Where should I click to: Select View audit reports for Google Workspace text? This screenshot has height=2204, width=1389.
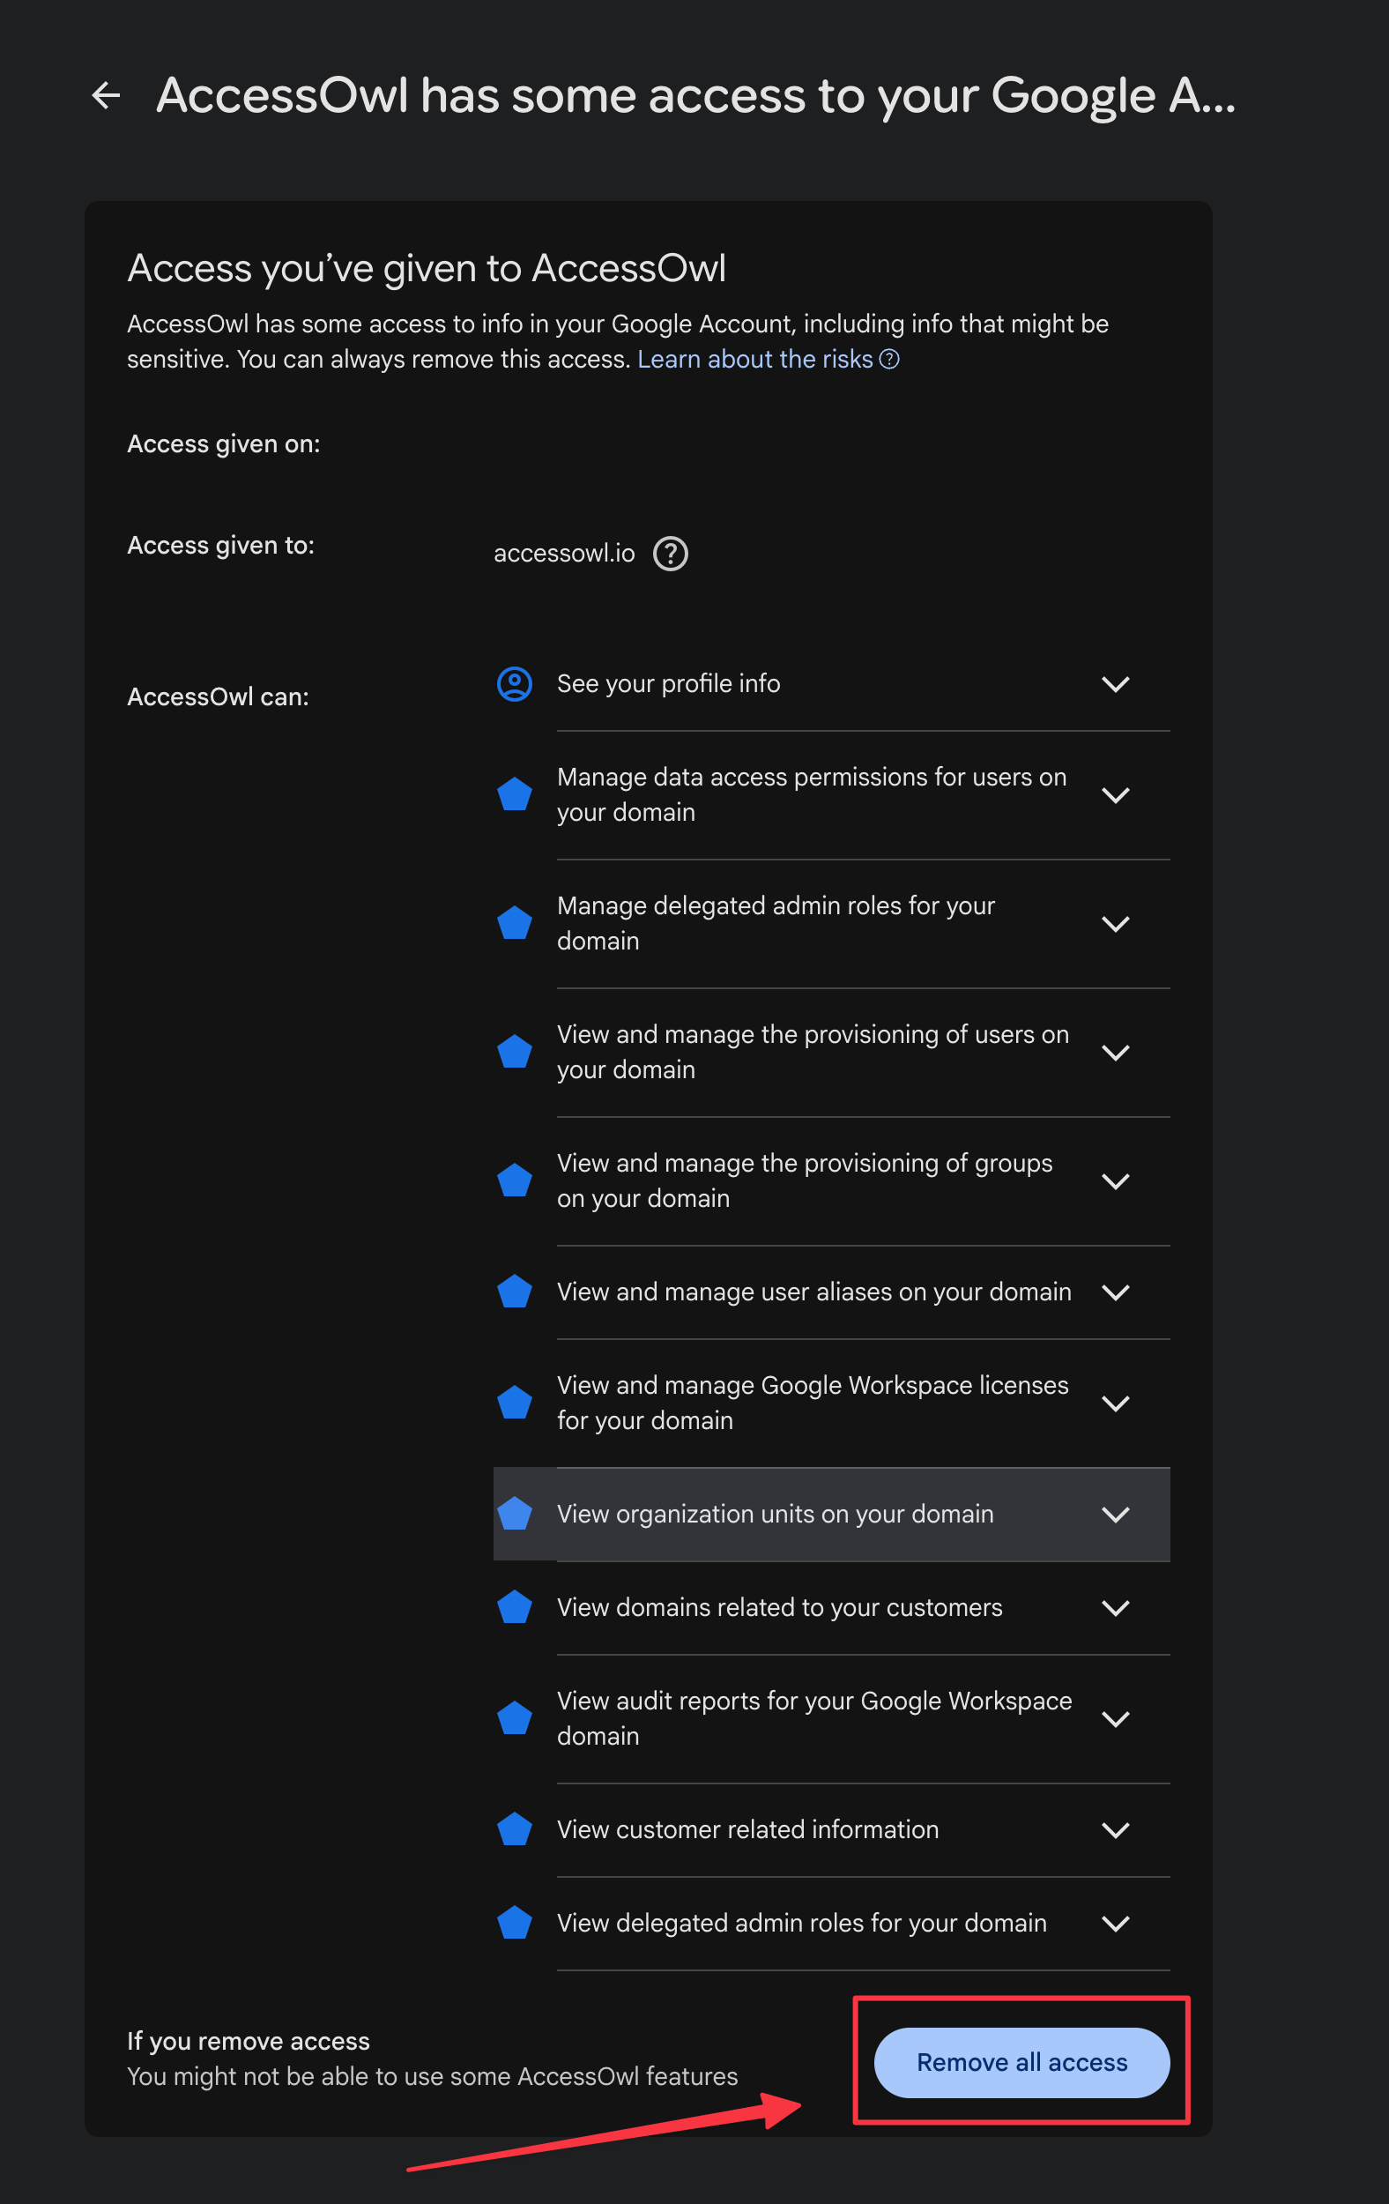(x=814, y=1719)
